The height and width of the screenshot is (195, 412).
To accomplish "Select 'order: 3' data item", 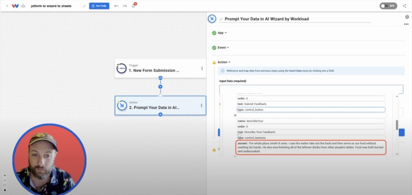I will click(x=311, y=127).
